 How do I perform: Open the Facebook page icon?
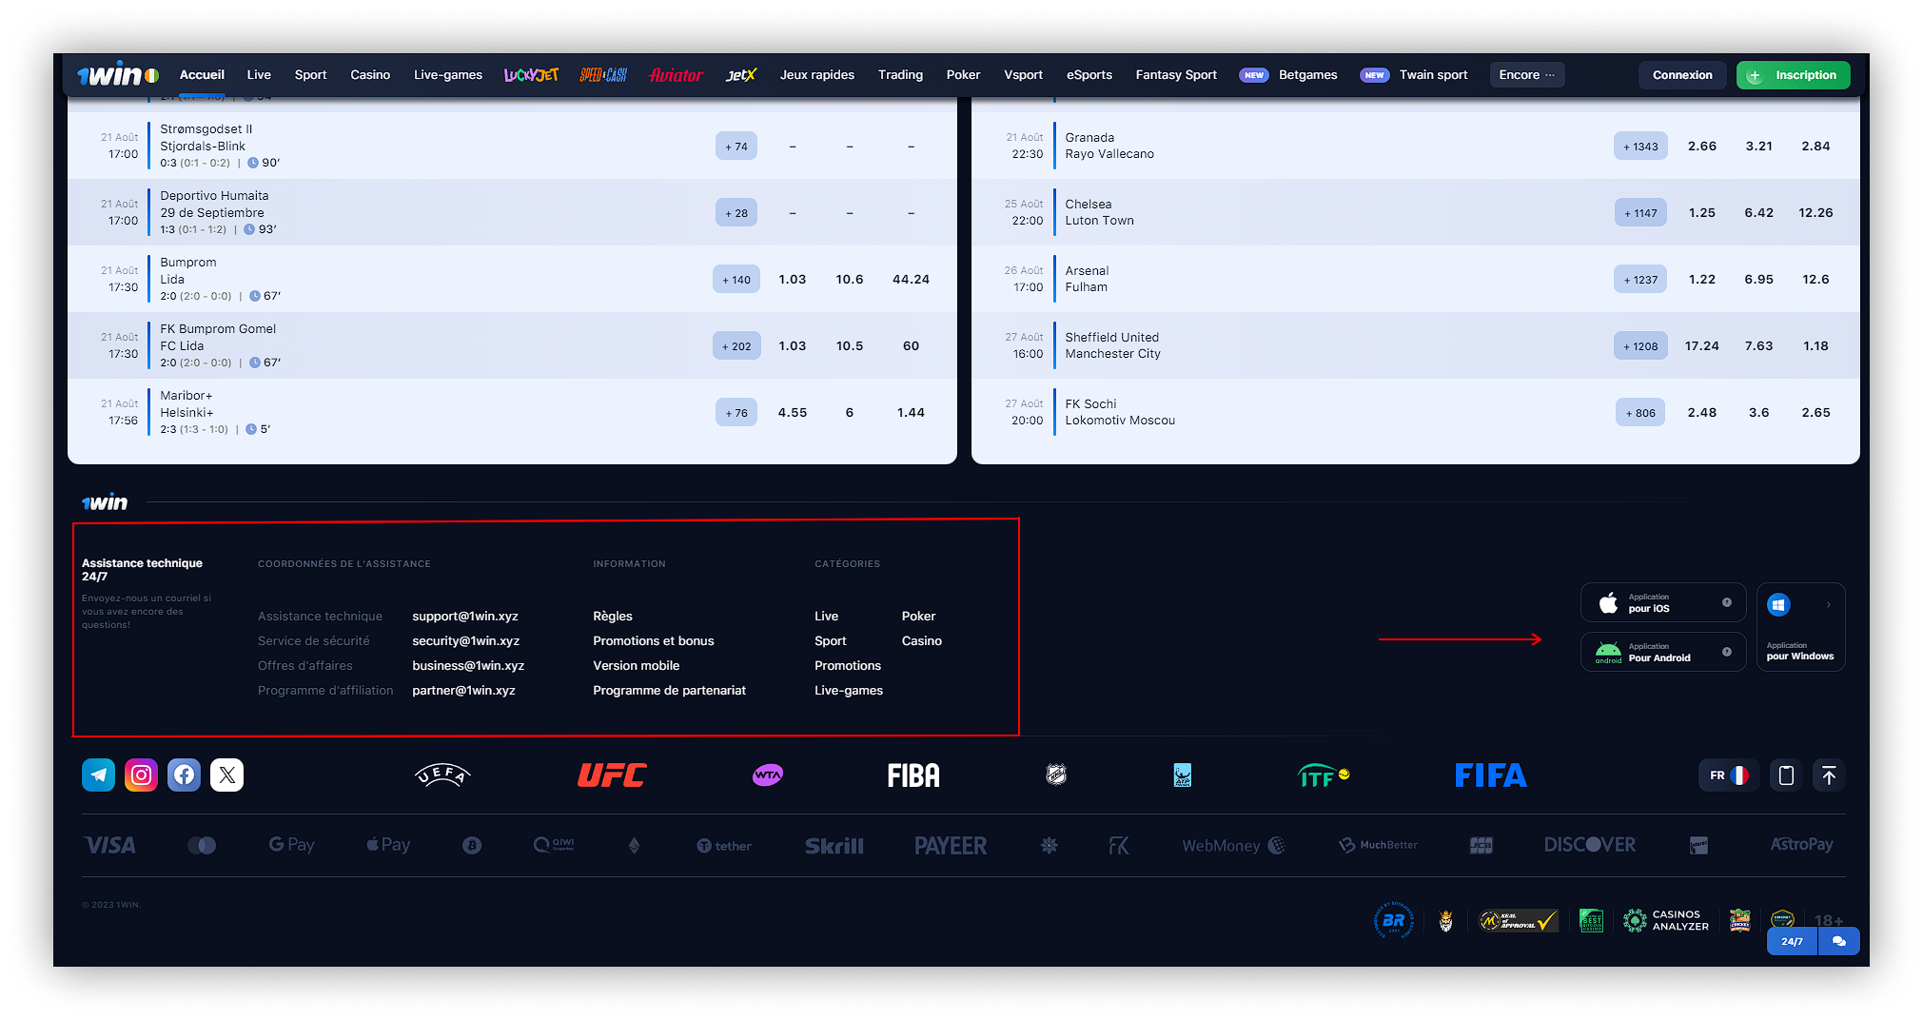pos(184,775)
